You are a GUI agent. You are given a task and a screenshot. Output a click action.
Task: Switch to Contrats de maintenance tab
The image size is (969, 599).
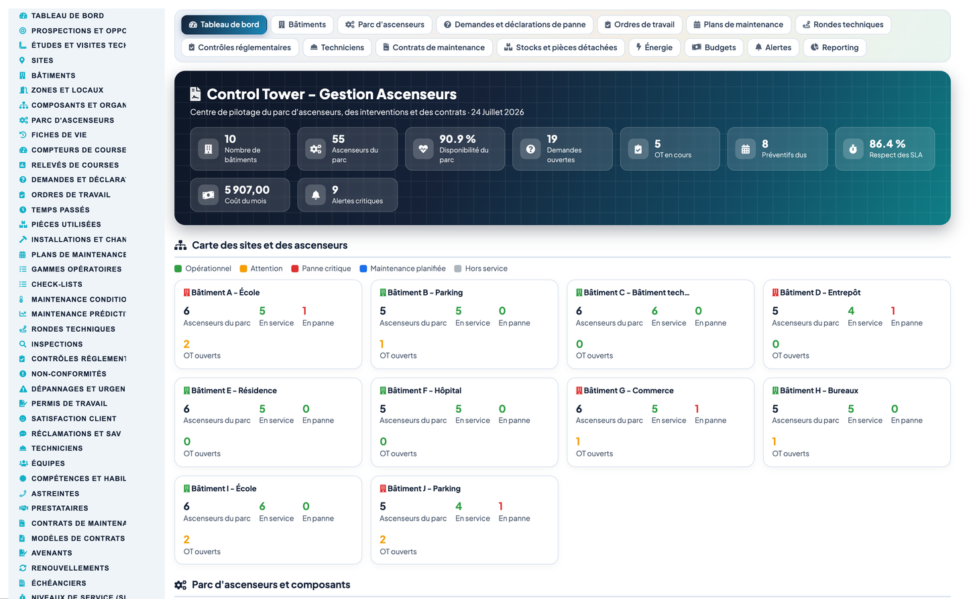[434, 48]
